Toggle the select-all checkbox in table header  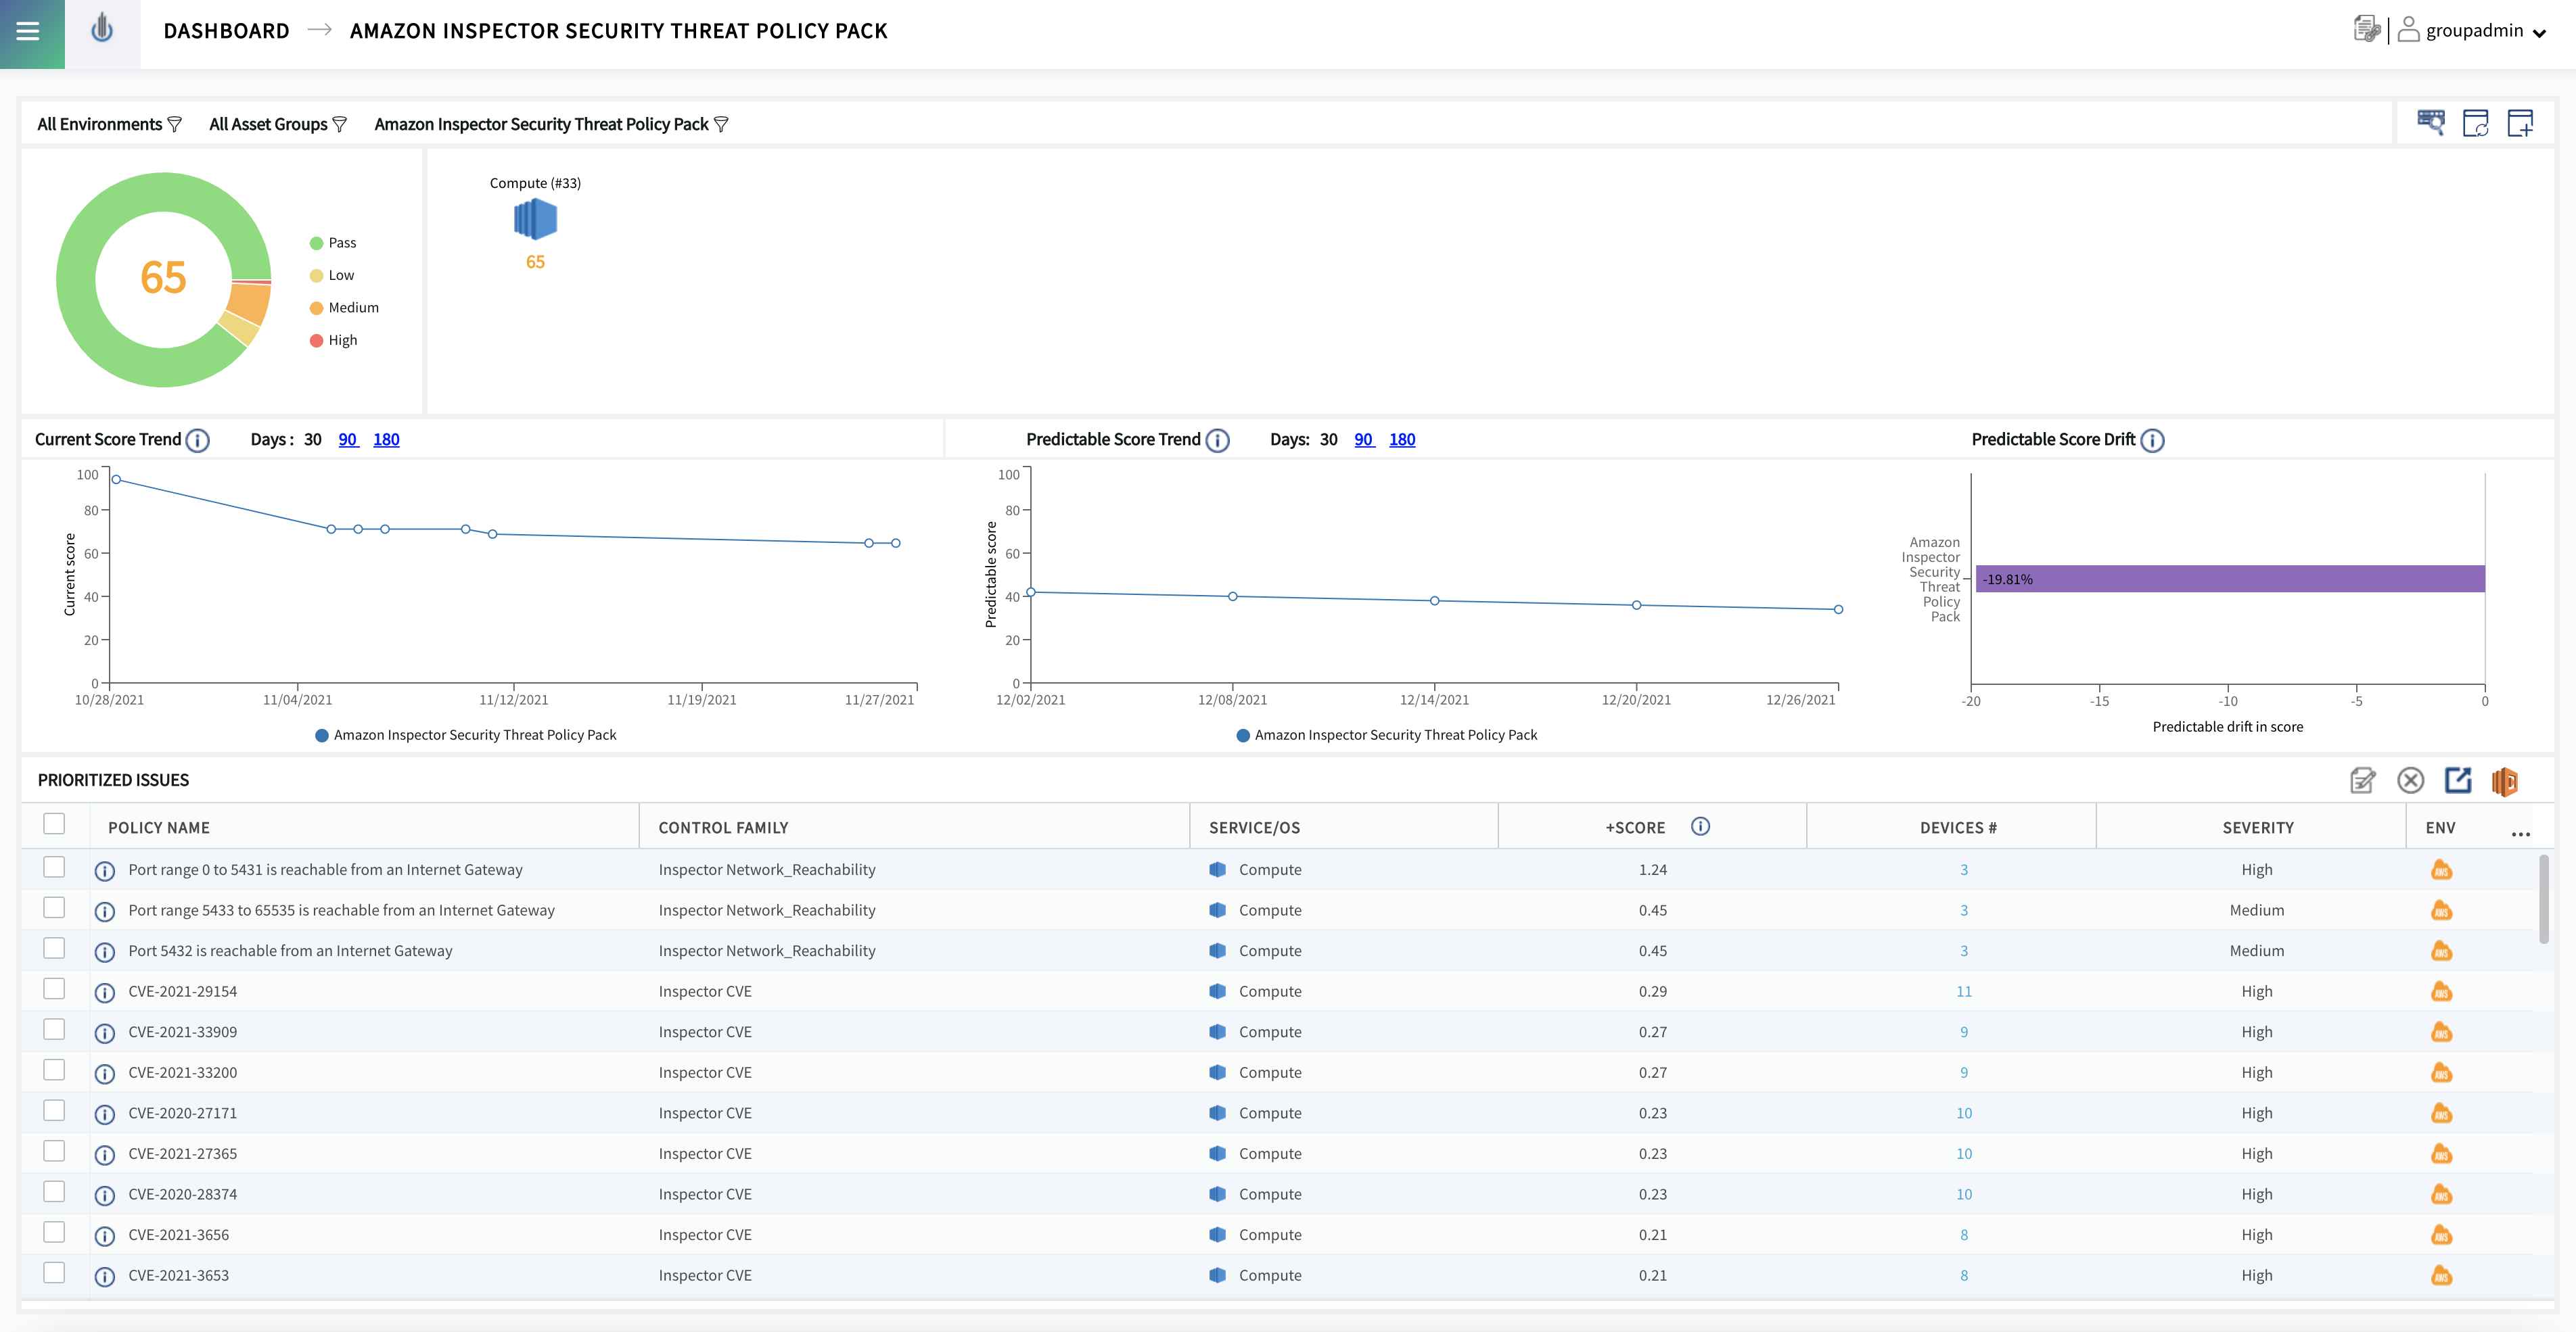point(54,824)
